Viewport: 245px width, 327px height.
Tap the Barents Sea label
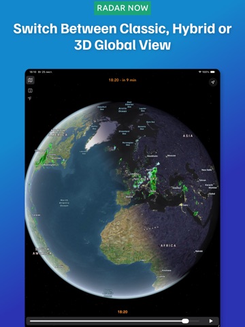click(142, 127)
